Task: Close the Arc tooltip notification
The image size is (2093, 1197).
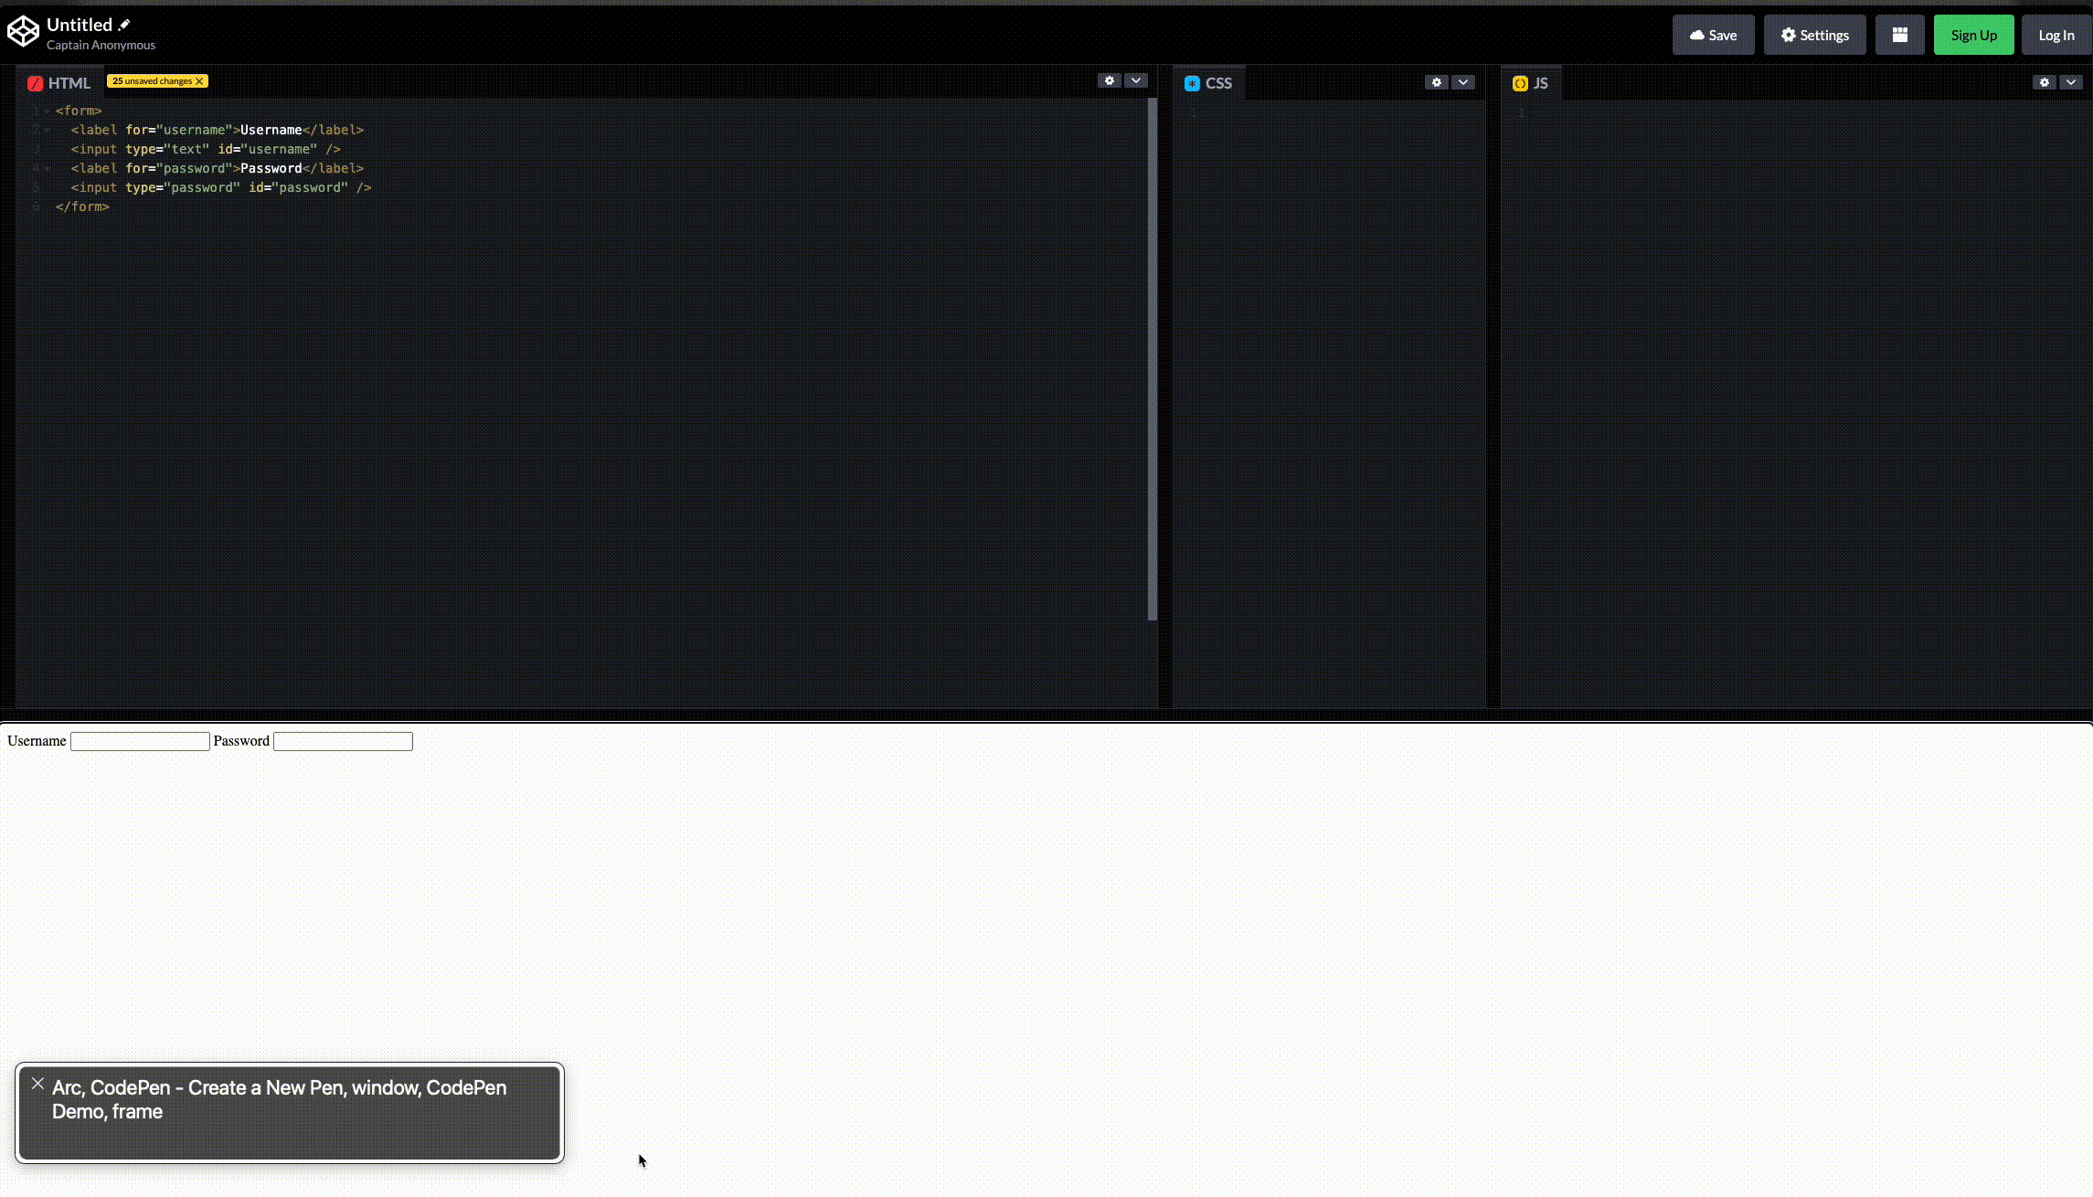Action: (36, 1082)
